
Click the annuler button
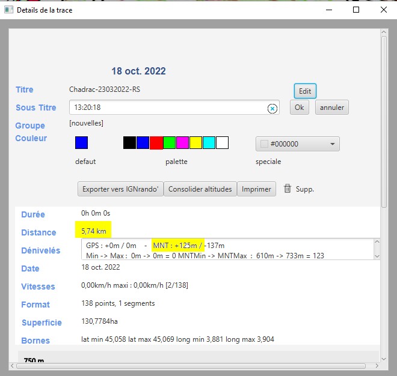331,108
